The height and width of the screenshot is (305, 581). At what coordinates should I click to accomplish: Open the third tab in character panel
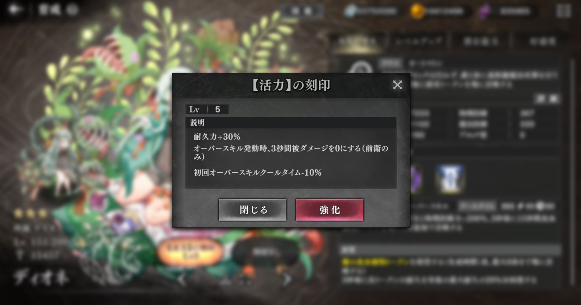click(x=481, y=42)
